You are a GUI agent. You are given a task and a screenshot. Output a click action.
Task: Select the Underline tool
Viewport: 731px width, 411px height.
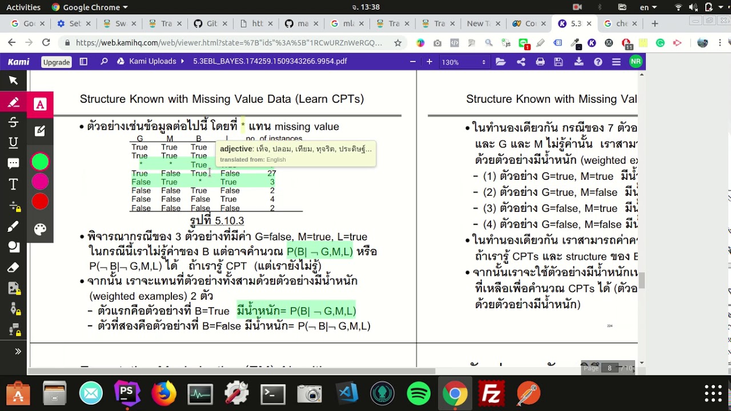14,143
